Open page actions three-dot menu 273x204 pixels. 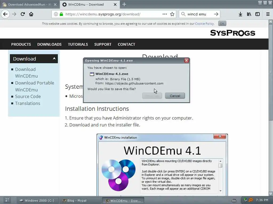(x=165, y=14)
